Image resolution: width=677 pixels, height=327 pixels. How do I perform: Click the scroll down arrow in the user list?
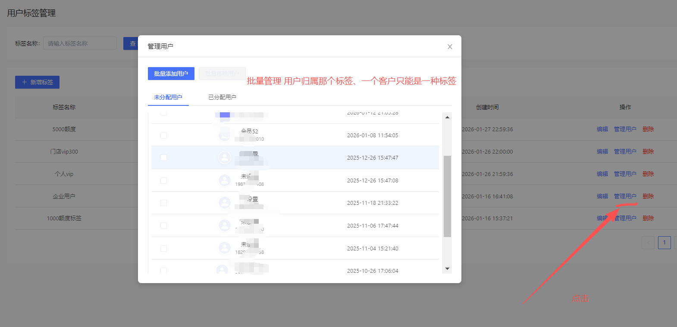click(x=447, y=268)
